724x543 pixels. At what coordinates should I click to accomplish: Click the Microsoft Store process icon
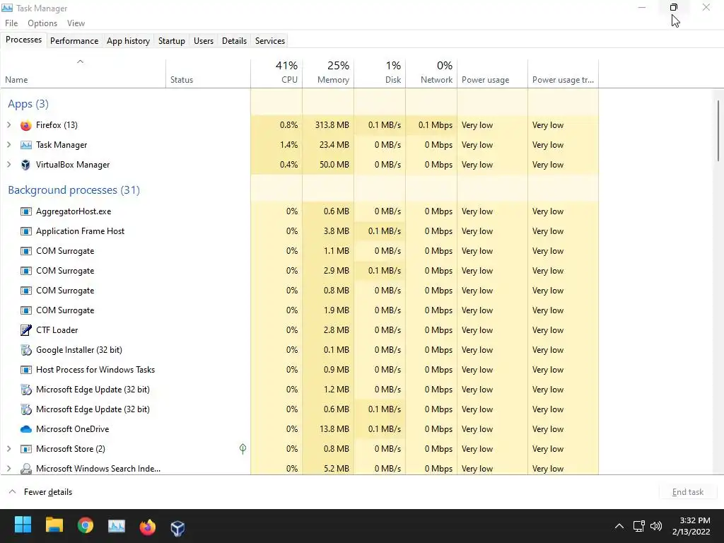click(26, 449)
